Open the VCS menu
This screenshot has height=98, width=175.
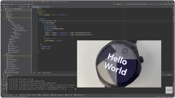40,2
